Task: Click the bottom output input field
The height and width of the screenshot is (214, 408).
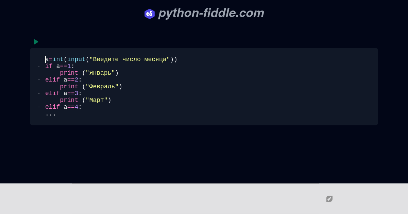Action: 195,198
